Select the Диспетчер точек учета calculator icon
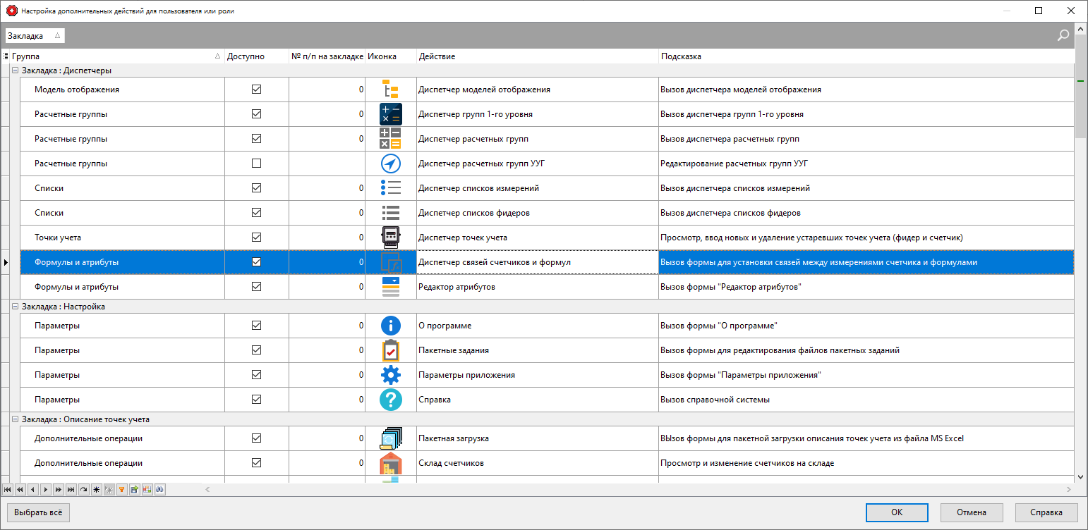 (x=390, y=237)
